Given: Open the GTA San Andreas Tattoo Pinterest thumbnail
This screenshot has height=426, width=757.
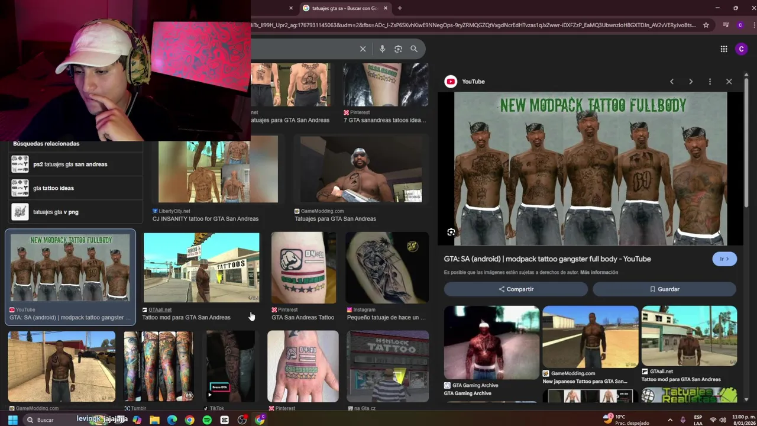Looking at the screenshot, I should [303, 267].
